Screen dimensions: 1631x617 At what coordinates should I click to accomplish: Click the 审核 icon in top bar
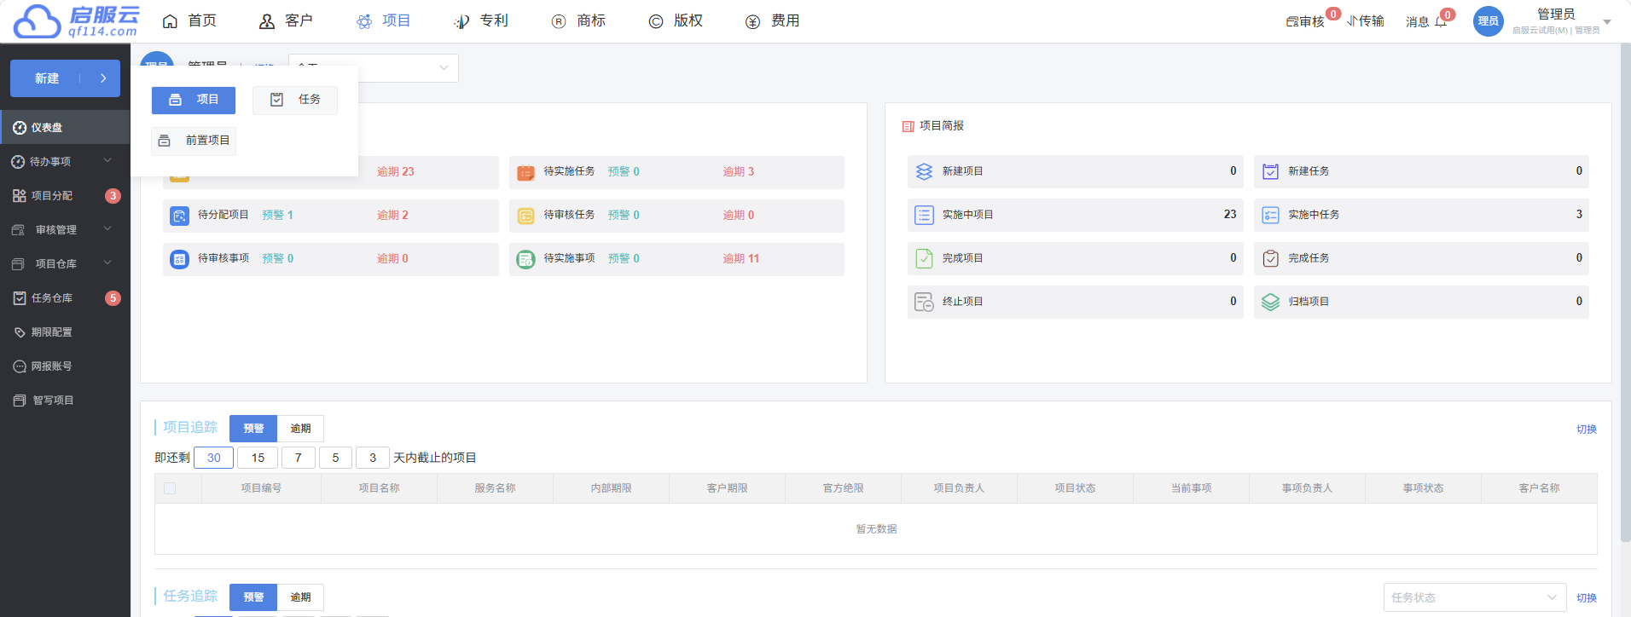pos(1292,21)
